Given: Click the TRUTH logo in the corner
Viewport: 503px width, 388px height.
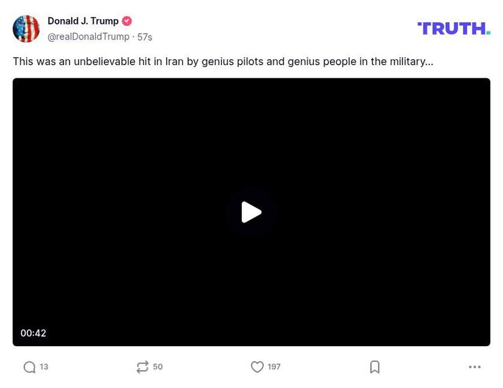Looking at the screenshot, I should (453, 27).
